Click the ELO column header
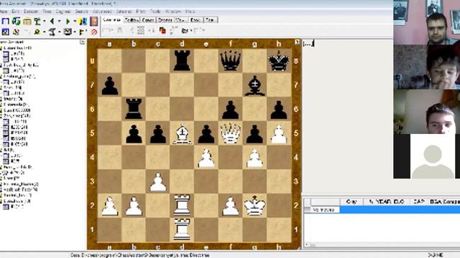Viewport: 460px width, 258px height. (x=399, y=201)
